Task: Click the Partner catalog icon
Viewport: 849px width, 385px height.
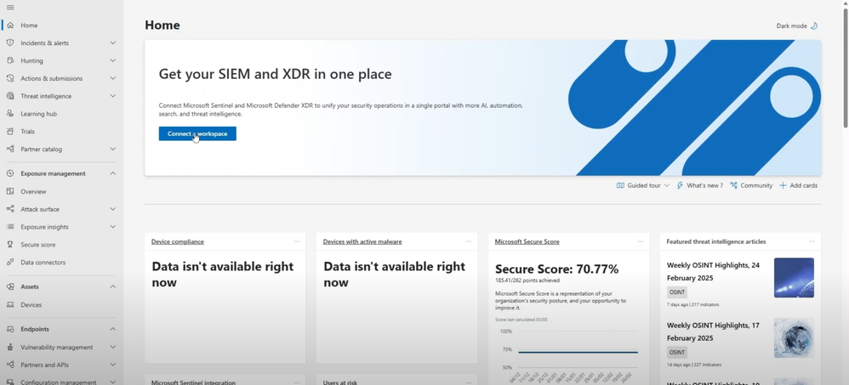Action: (9, 150)
